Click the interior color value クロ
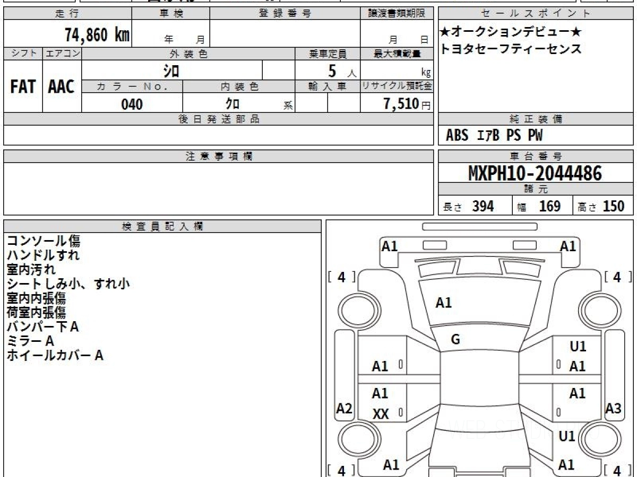 [x=232, y=104]
